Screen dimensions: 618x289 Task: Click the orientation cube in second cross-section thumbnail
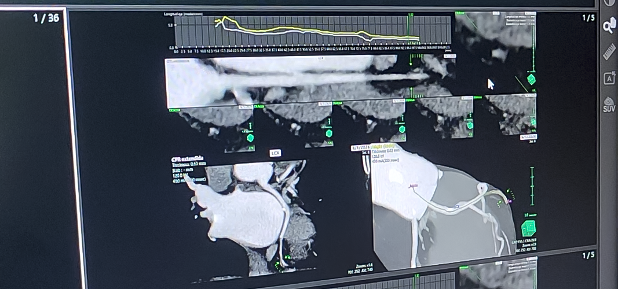click(x=329, y=134)
